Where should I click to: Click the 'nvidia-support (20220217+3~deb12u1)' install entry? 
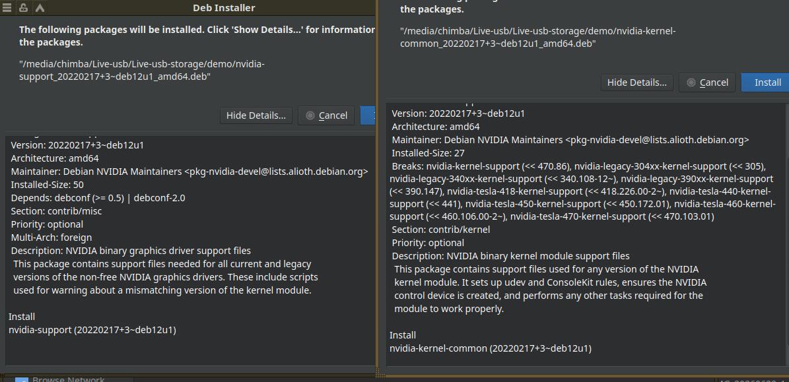point(92,331)
